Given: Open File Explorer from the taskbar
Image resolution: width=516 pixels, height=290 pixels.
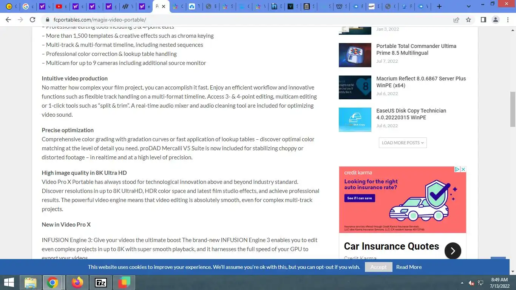Looking at the screenshot, I should point(31,282).
